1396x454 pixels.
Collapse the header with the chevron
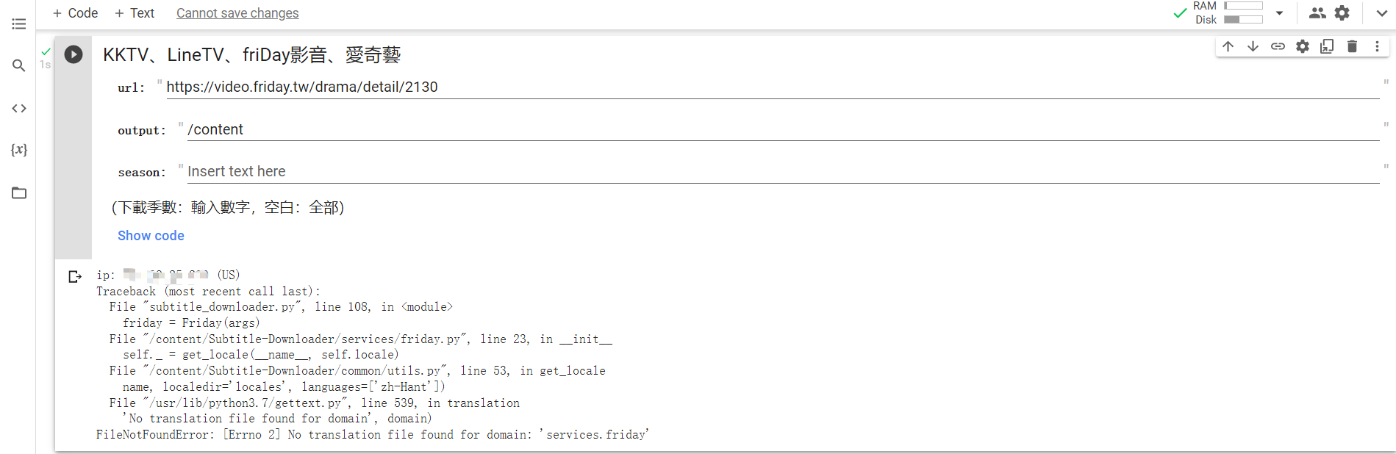coord(1381,12)
